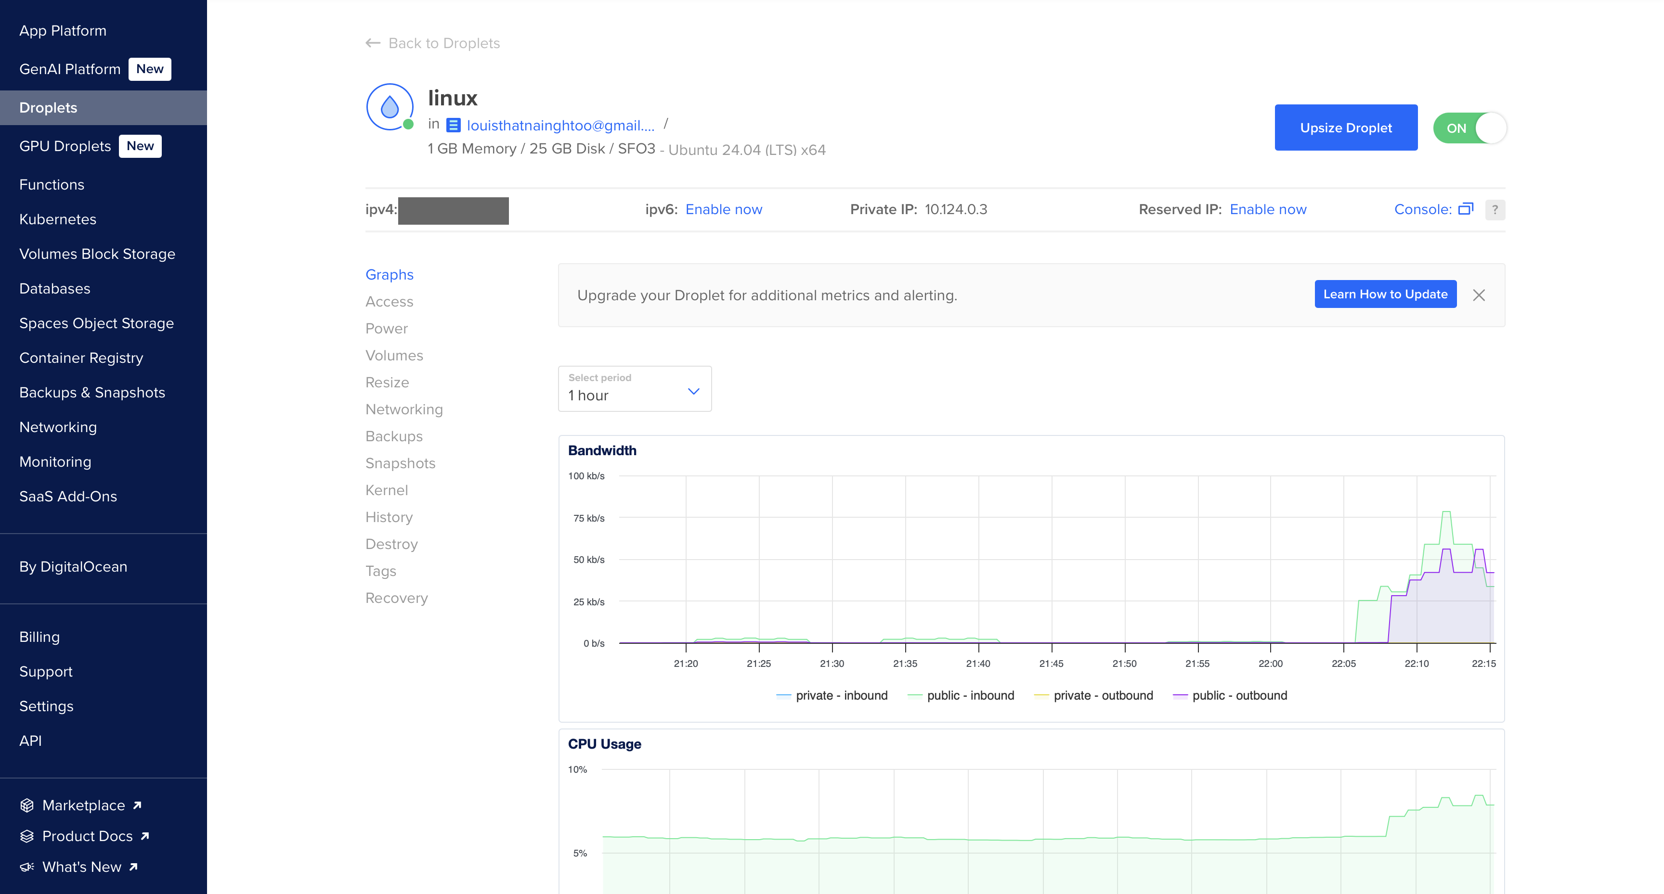Screen dimensions: 1664x894
Task: Enable Reserved IP with Enable now link
Action: (x=1267, y=209)
